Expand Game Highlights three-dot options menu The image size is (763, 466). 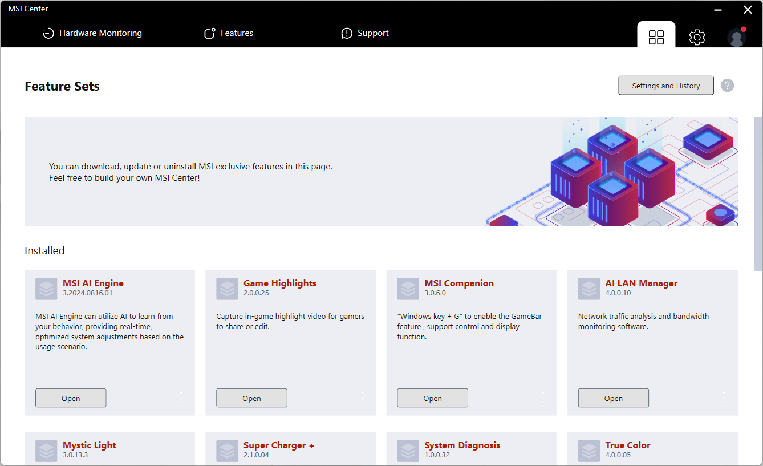tap(362, 398)
